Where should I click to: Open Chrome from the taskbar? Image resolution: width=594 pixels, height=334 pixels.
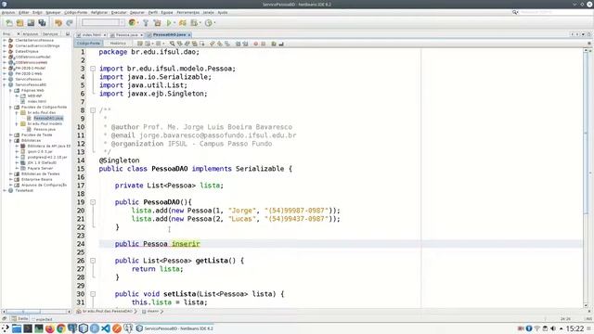(61, 328)
